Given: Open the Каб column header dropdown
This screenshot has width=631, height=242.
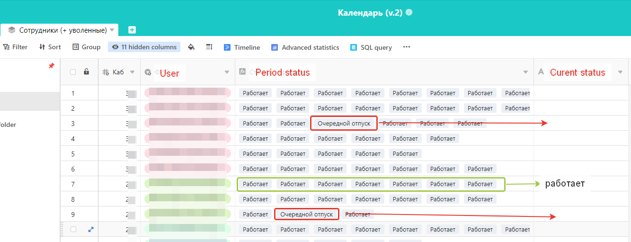Looking at the screenshot, I should [132, 72].
